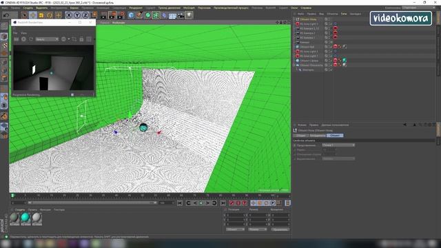Click the floor environment icon
This screenshot has width=441, height=248.
172,15
